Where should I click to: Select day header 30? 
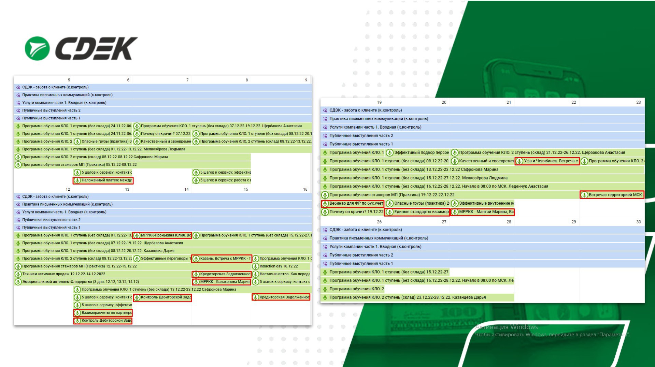coord(639,222)
